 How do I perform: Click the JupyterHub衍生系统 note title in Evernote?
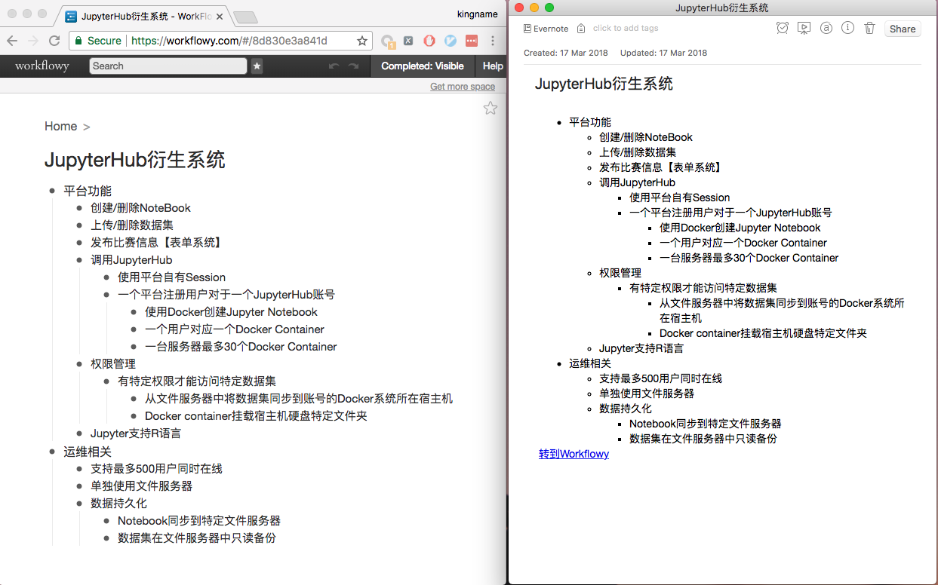click(x=604, y=84)
